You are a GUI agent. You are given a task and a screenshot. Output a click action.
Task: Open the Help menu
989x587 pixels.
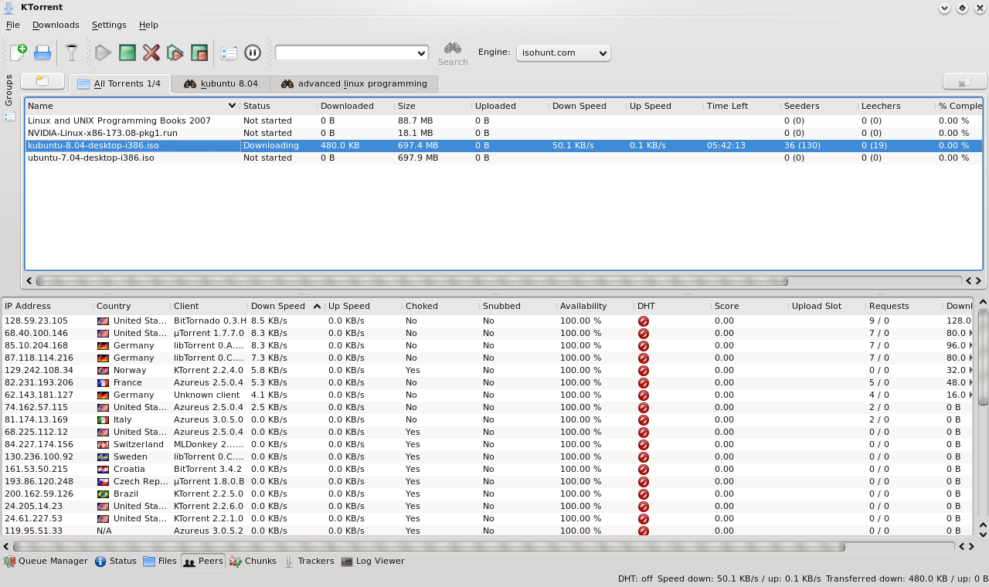pyautogui.click(x=148, y=25)
